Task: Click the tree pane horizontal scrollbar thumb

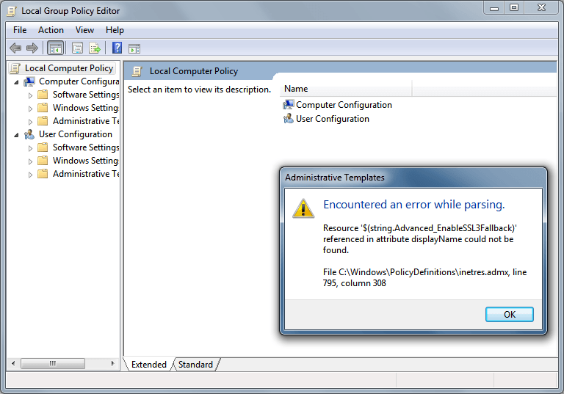Action: click(x=53, y=363)
